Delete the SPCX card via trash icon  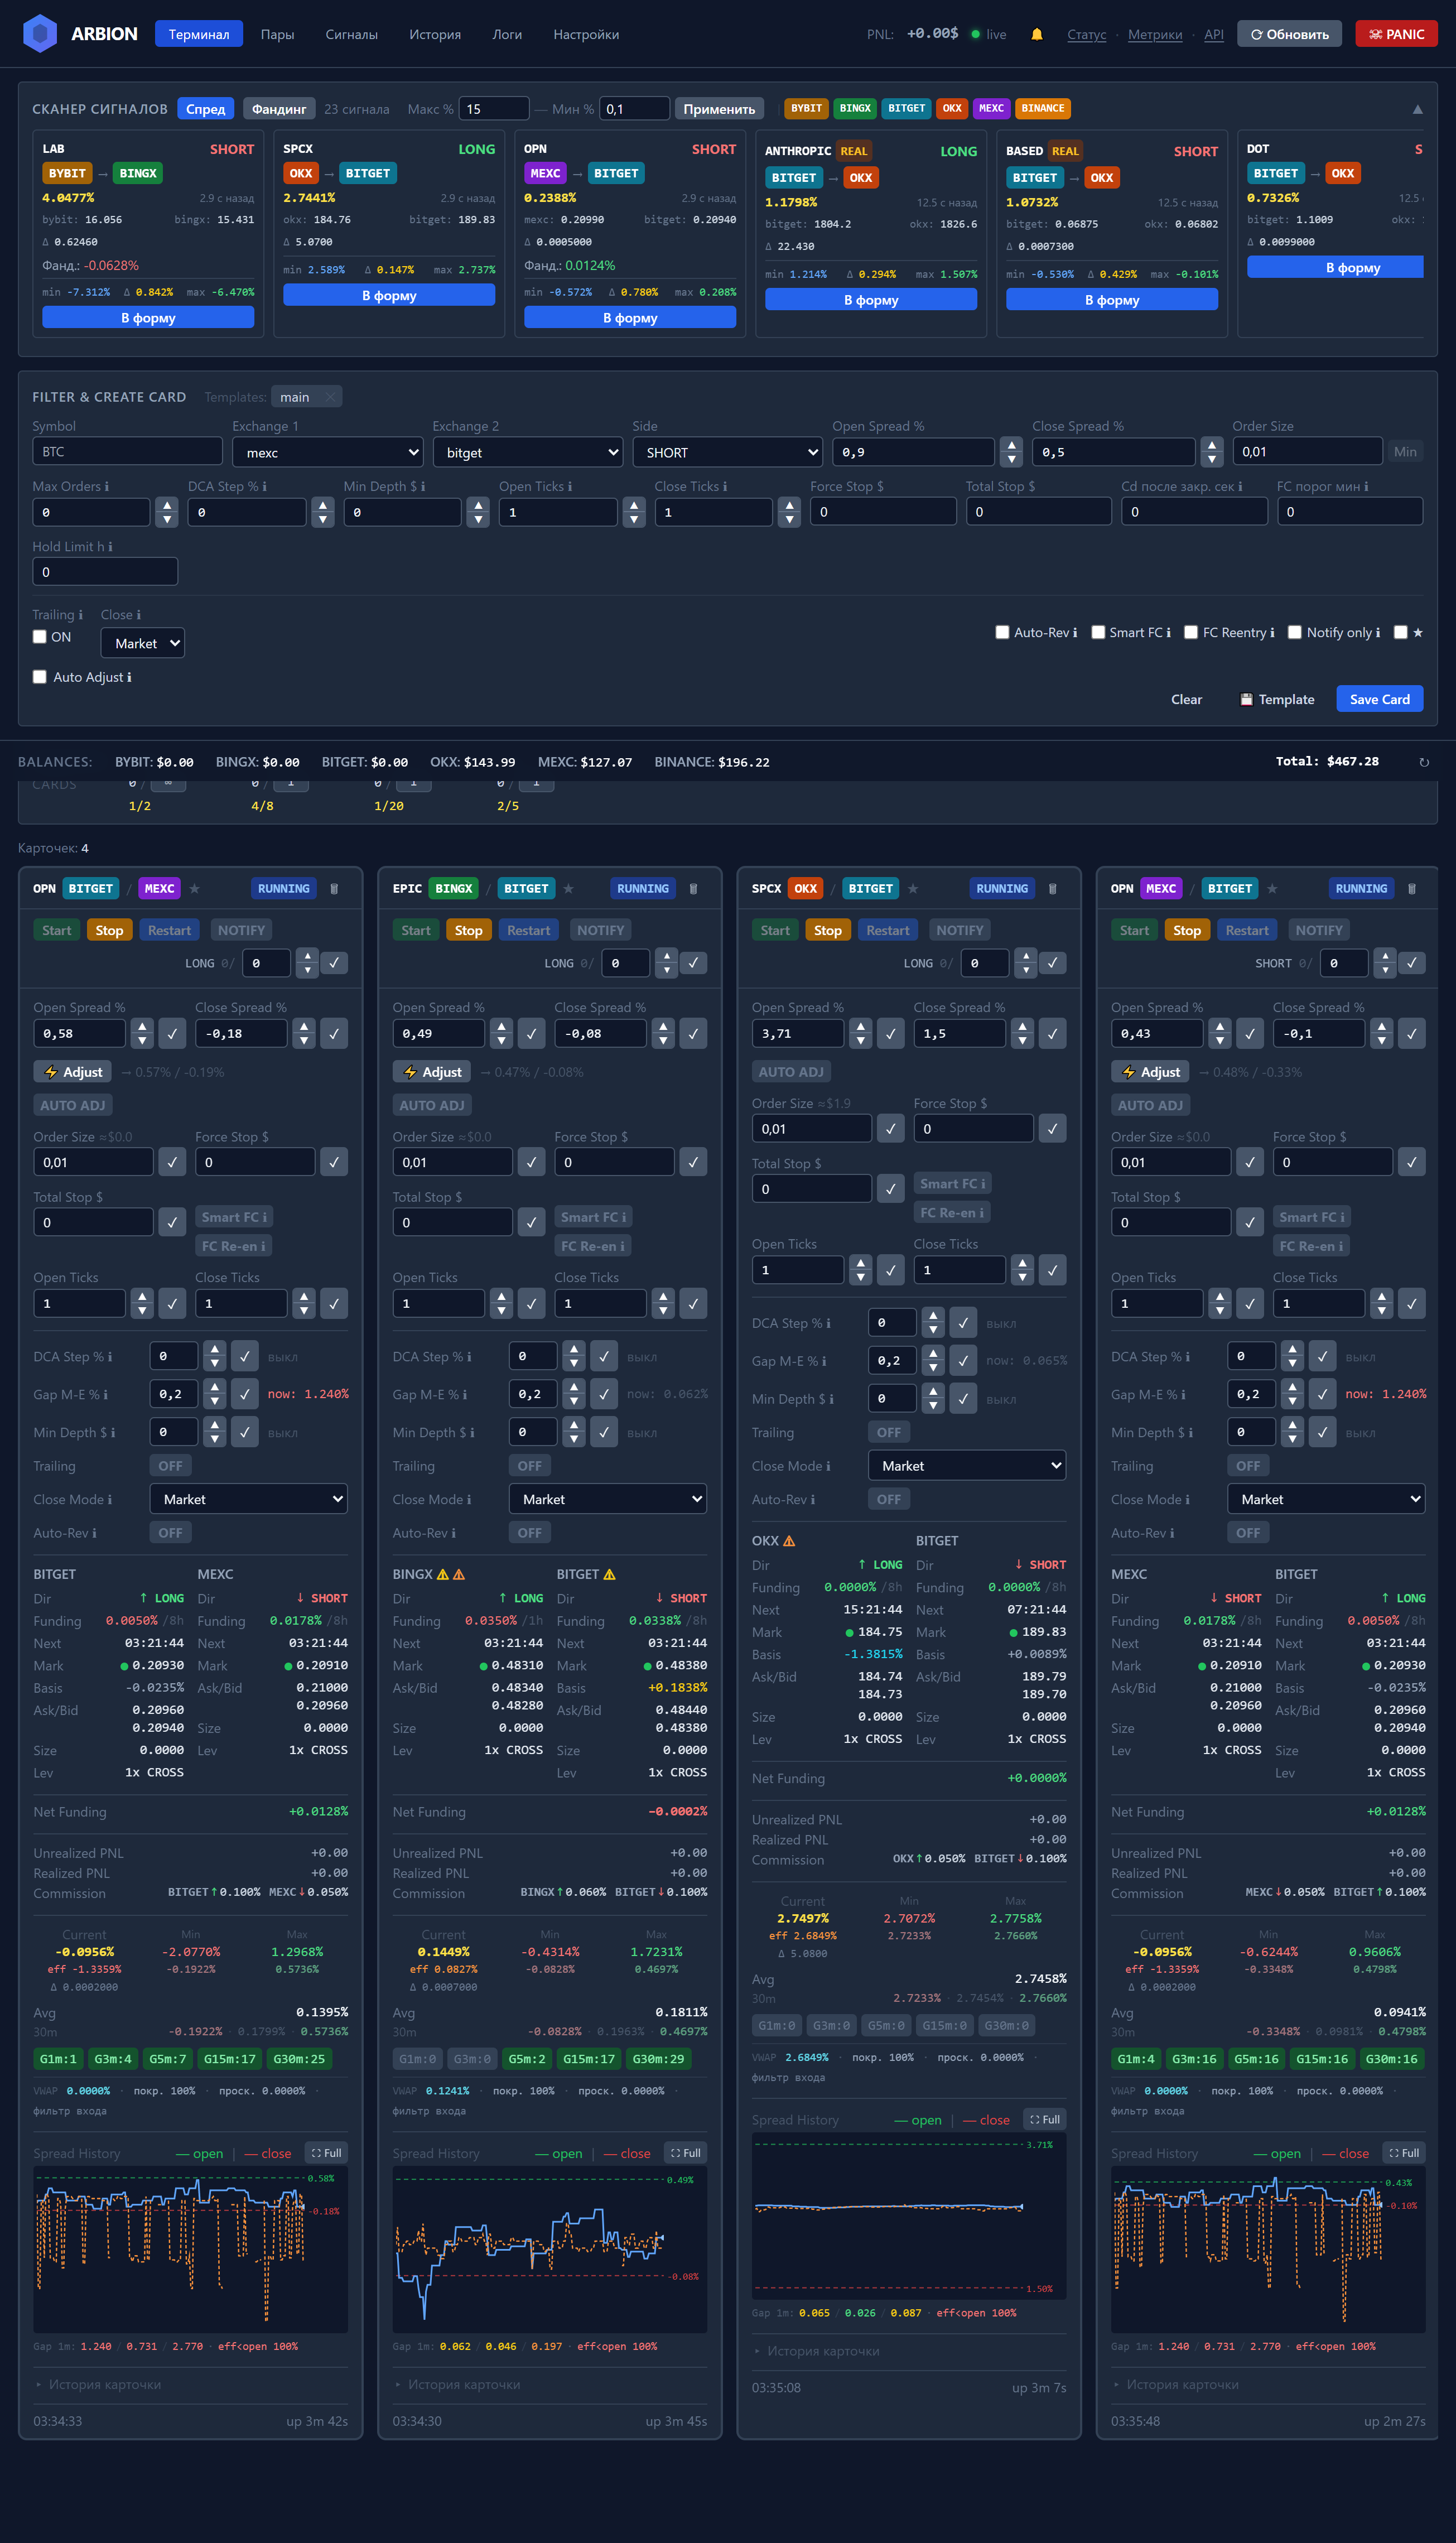coord(1052,888)
